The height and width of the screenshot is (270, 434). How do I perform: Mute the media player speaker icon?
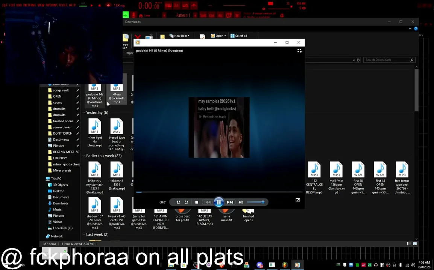[x=241, y=202]
